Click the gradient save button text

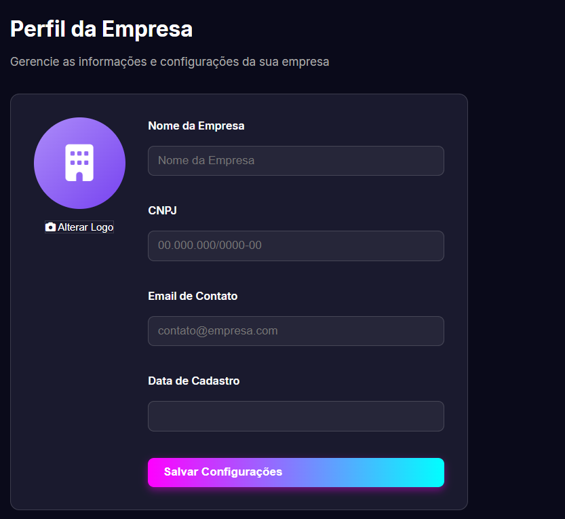click(224, 472)
